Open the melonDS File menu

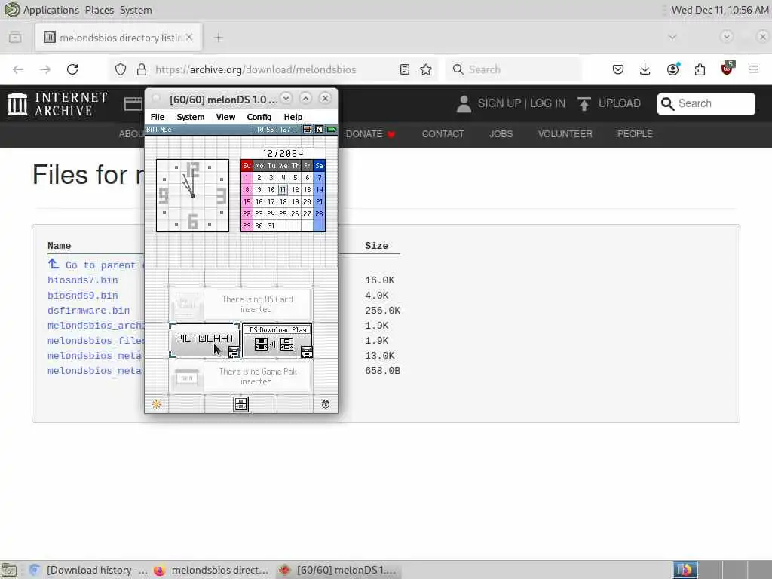(x=158, y=117)
